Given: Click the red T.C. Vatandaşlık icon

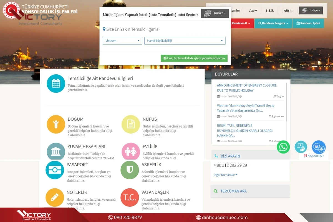Looking at the screenshot, I should click(x=130, y=197).
